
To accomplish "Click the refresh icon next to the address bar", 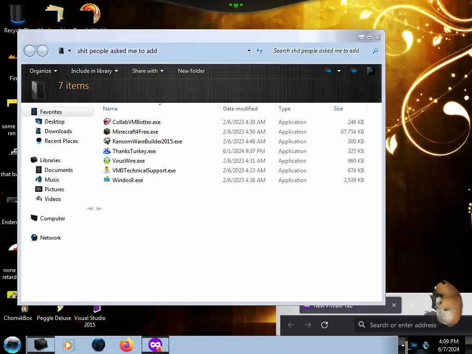I will (260, 51).
